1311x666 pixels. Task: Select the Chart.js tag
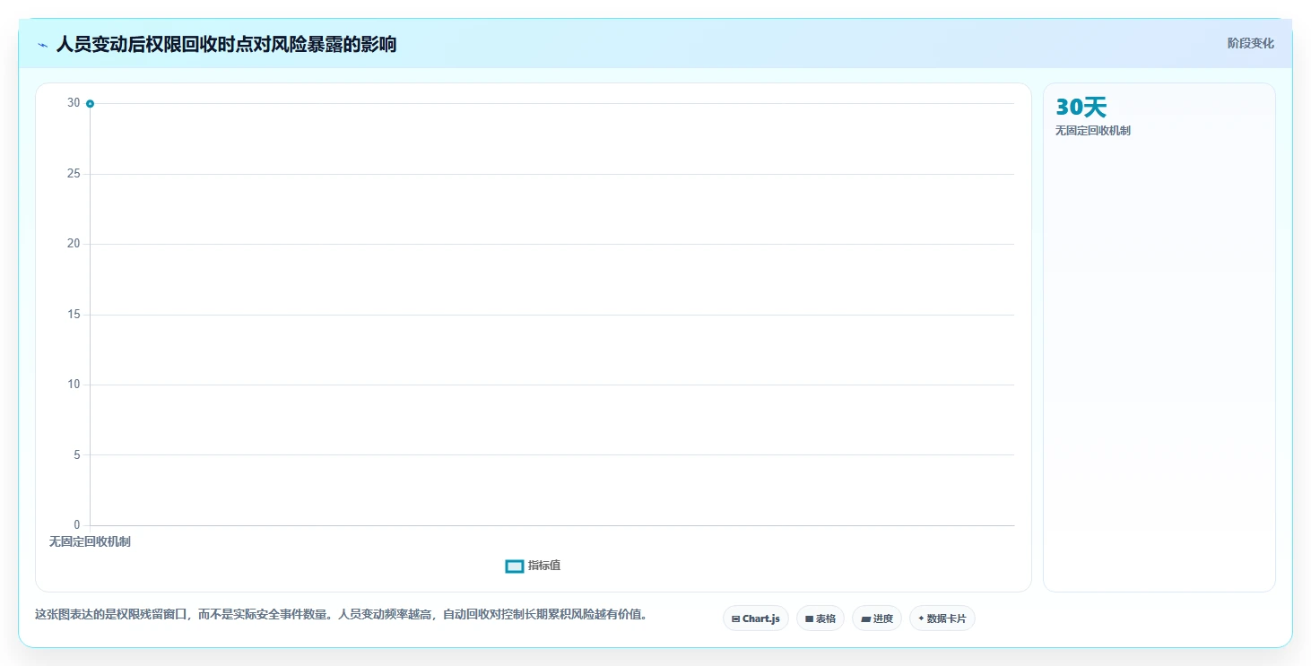coord(756,618)
